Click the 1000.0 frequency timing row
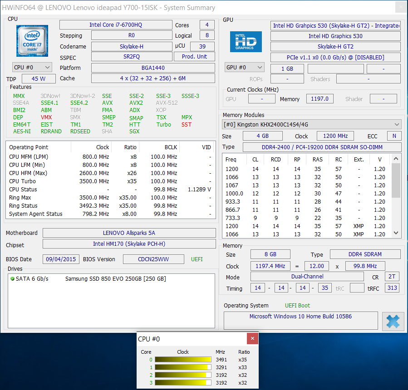Screen dimensions: 408x390 click(306, 194)
